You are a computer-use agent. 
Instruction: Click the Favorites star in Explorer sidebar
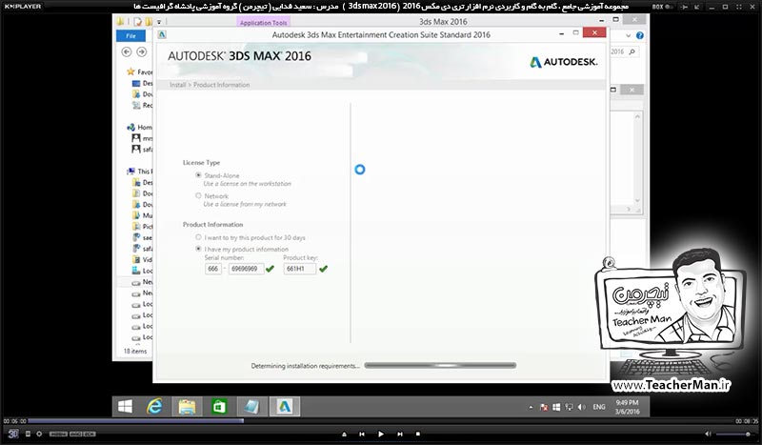[x=130, y=71]
